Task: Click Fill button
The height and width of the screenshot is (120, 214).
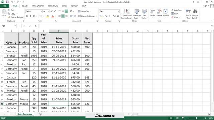Action: pyautogui.click(x=175, y=14)
